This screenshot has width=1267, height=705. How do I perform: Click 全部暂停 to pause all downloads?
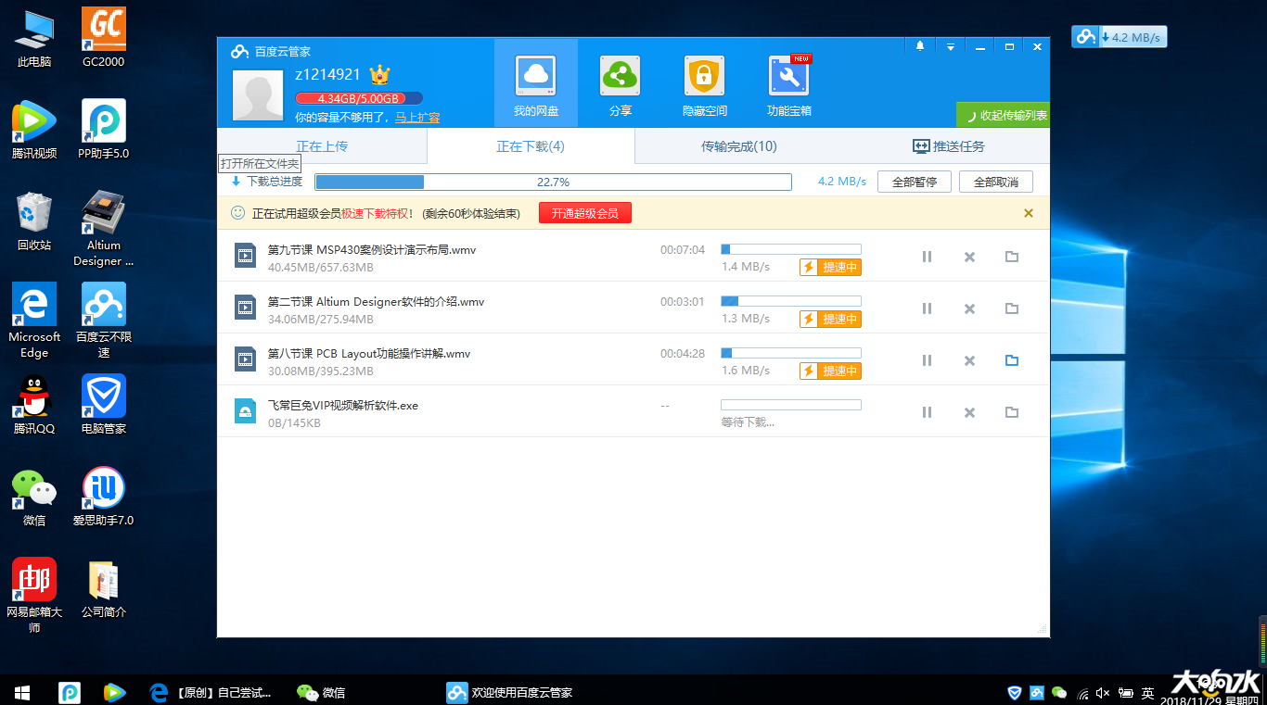[915, 182]
